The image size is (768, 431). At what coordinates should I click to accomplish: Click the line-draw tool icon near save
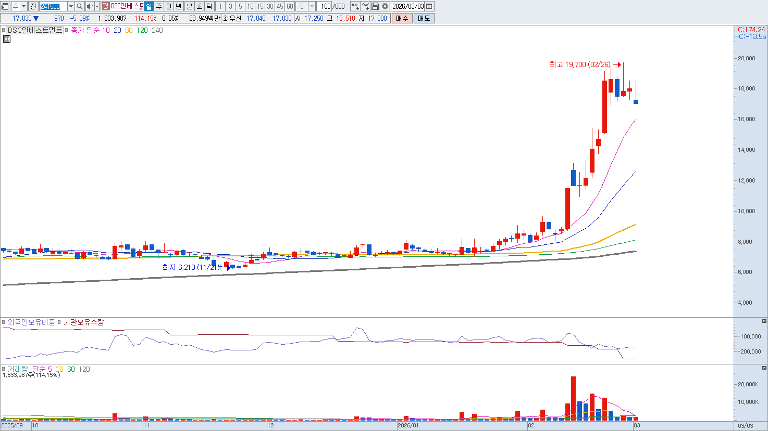[365, 6]
